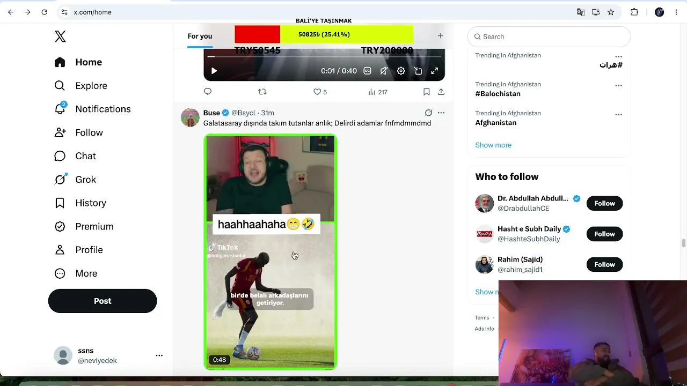The image size is (687, 386).
Task: Show more trending topics
Action: click(x=493, y=145)
